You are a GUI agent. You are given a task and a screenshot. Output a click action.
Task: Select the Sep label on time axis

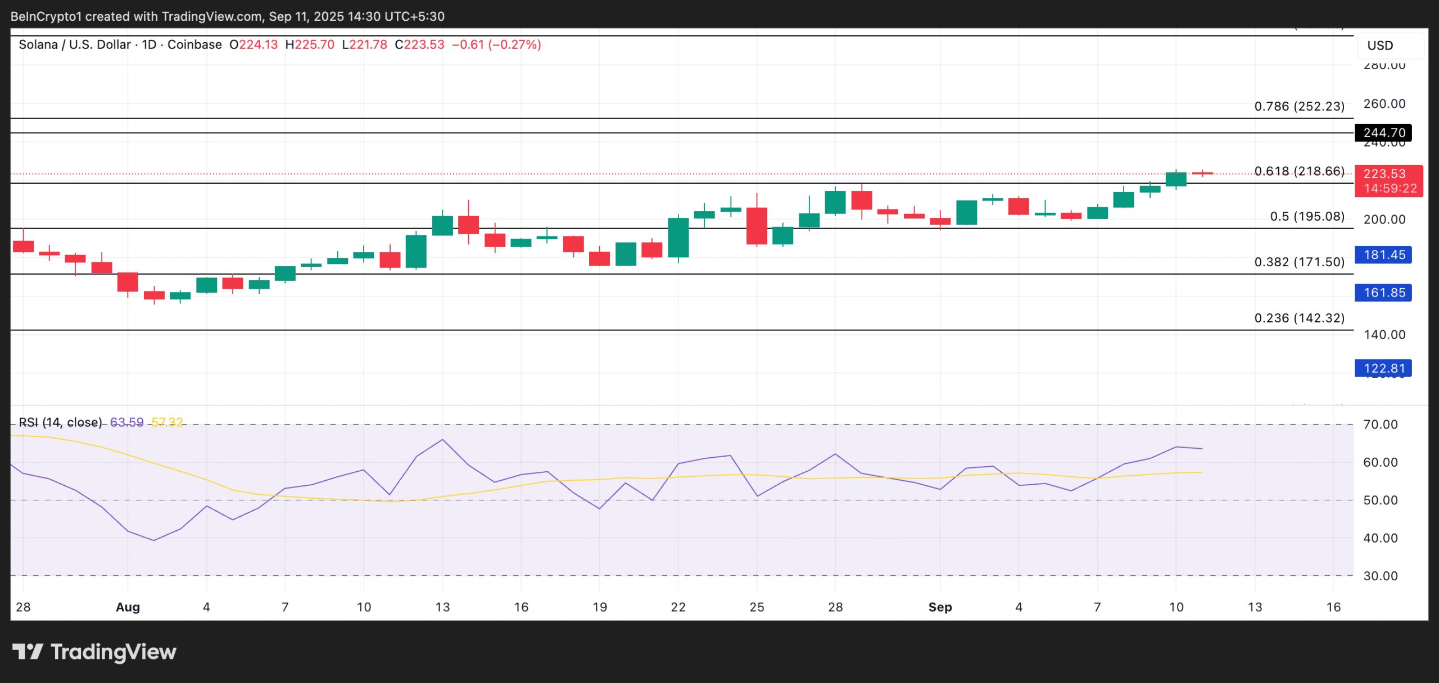[942, 607]
